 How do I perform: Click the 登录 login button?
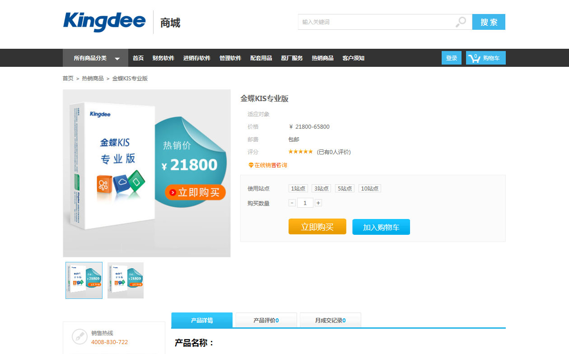point(452,58)
